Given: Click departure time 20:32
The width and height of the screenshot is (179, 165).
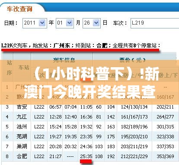Looking at the screenshot, I should tap(70, 146).
